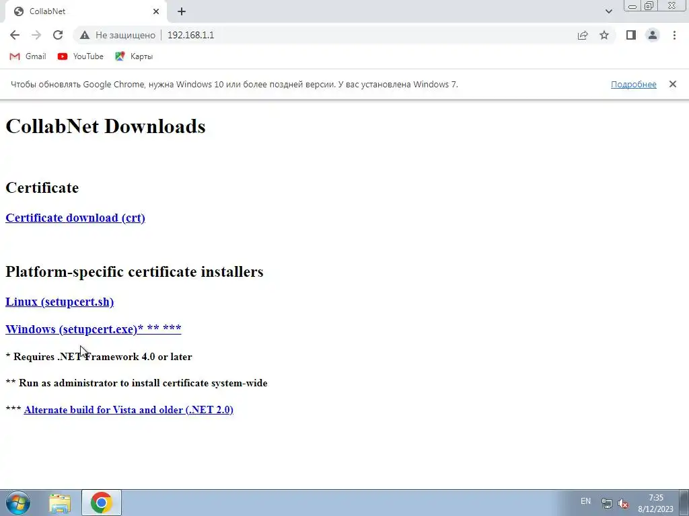Open Windows Explorer from the taskbar

tap(60, 503)
